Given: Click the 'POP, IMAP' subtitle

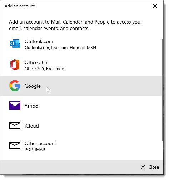Looking at the screenshot, I should [35, 150].
